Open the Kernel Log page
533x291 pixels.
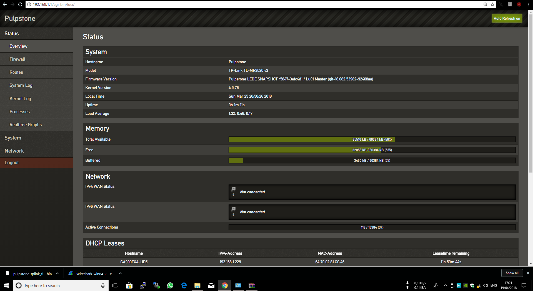pos(36,98)
